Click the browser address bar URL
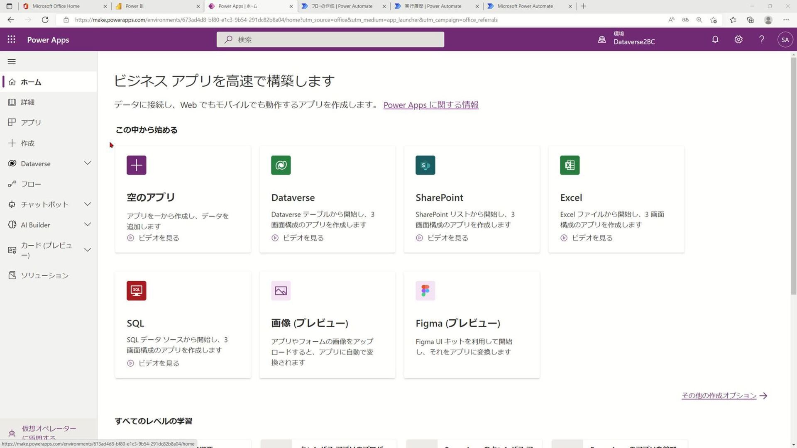The width and height of the screenshot is (797, 448). pyautogui.click(x=286, y=19)
